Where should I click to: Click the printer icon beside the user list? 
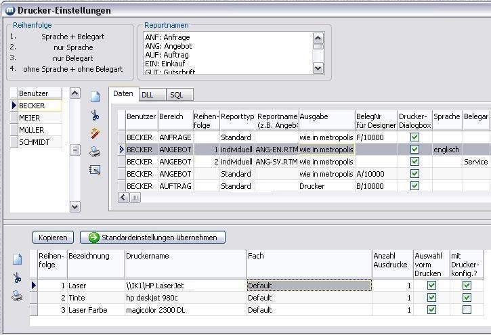(x=95, y=152)
